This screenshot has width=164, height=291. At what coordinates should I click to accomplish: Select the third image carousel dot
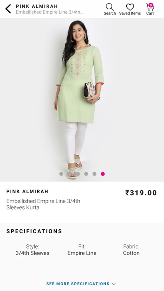78,174
